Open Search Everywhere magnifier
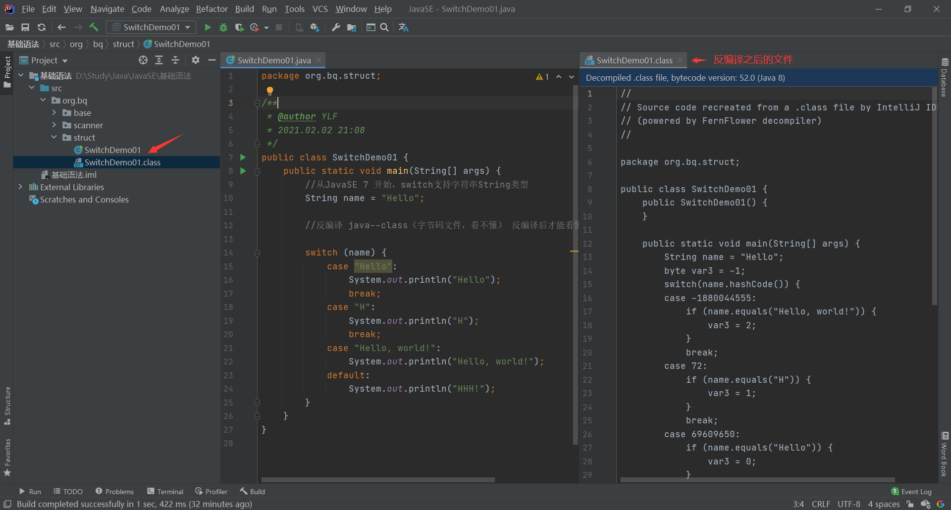The height and width of the screenshot is (510, 951). [x=384, y=27]
